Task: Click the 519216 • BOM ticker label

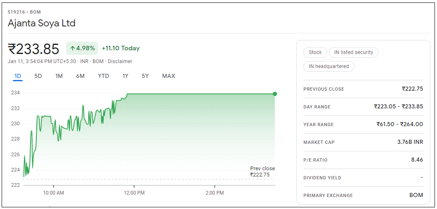Action: (24, 12)
